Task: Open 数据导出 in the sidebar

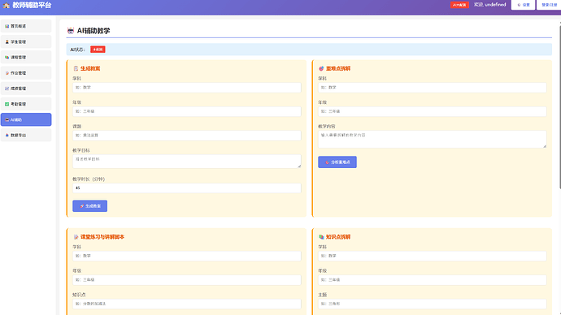Action: point(26,135)
